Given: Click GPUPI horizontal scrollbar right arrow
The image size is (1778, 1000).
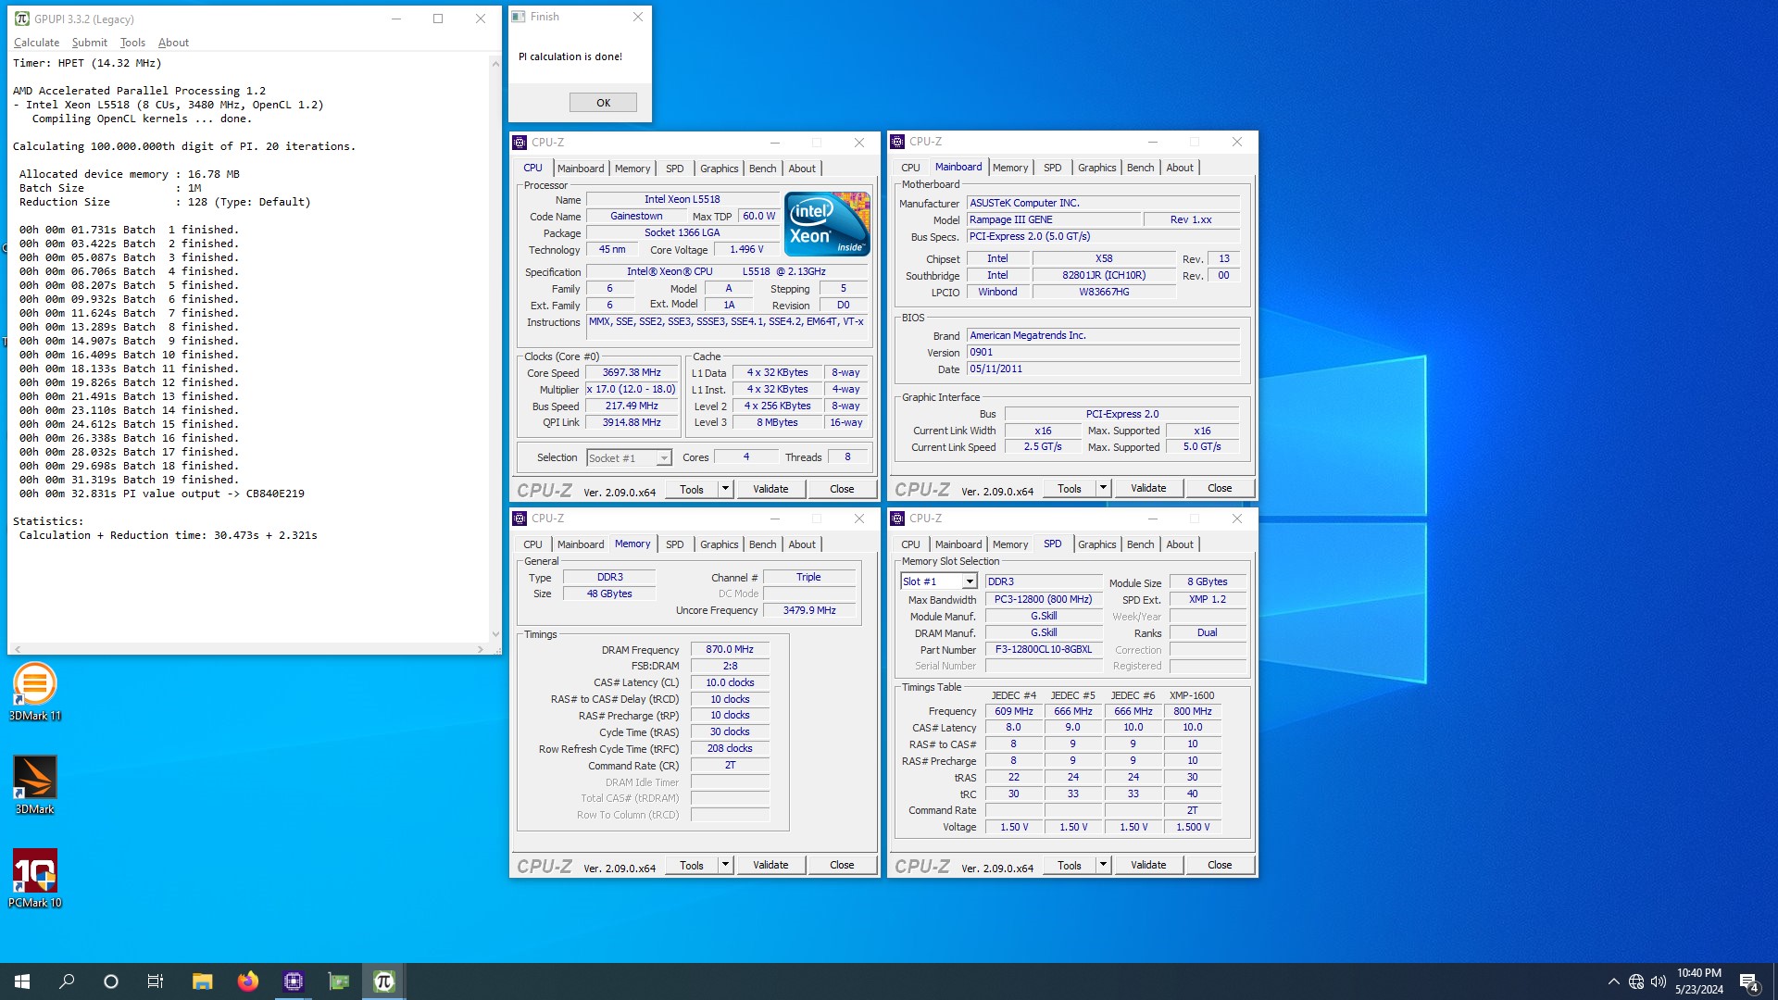Looking at the screenshot, I should coord(480,649).
